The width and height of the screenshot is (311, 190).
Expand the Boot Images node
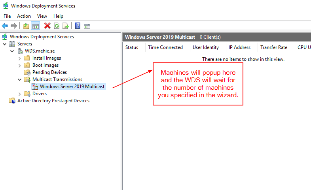[x=19, y=66]
